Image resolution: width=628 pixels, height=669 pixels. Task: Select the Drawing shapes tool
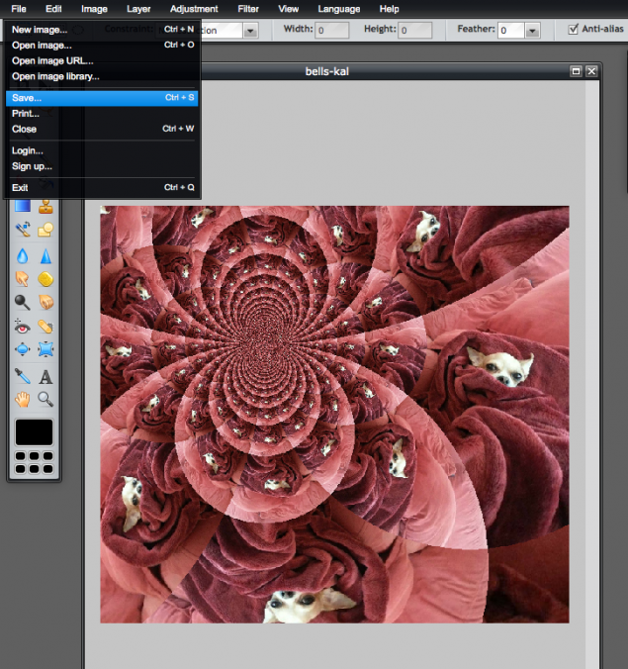click(x=45, y=230)
